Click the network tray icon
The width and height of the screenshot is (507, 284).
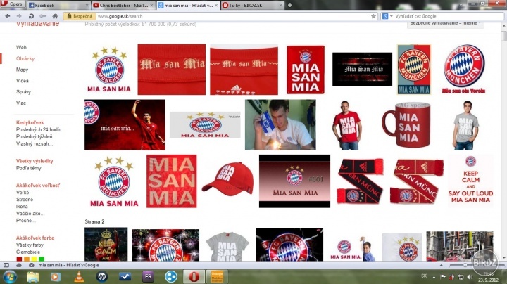(x=461, y=277)
